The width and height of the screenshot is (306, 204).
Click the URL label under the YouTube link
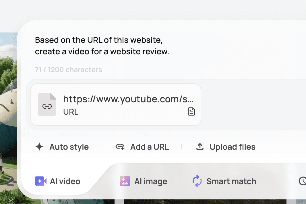pos(71,112)
